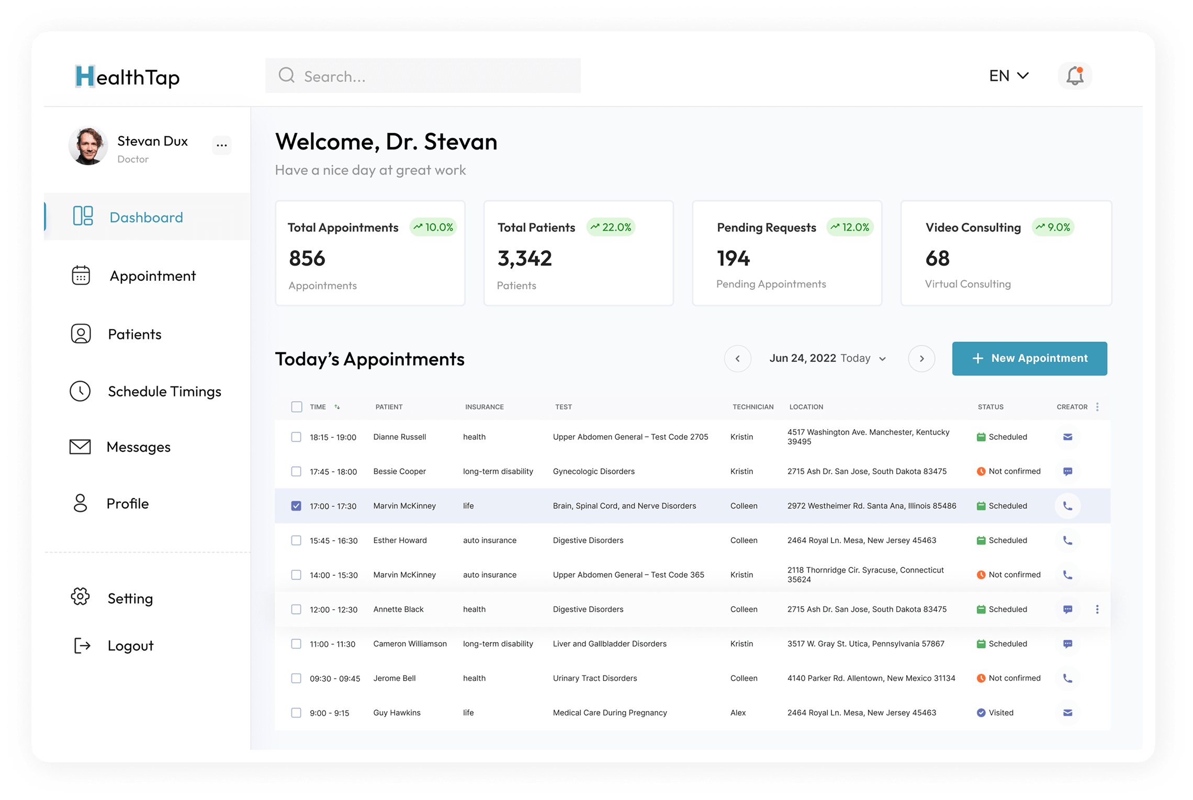
Task: Open the EN language dropdown
Action: pos(1007,76)
